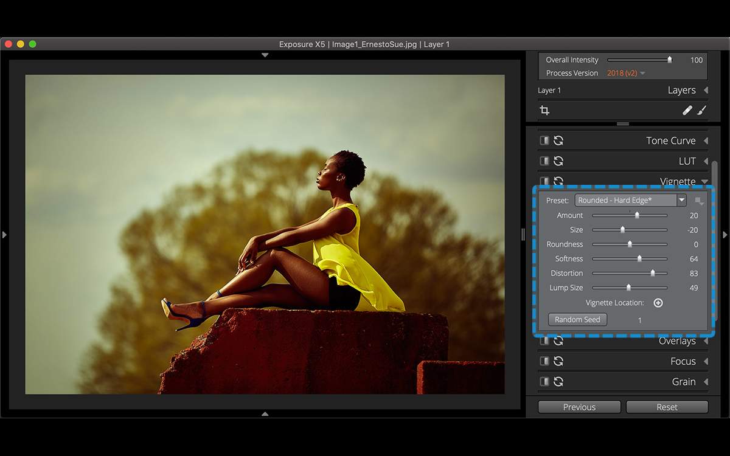Expand the Layers panel arrow

(706, 90)
